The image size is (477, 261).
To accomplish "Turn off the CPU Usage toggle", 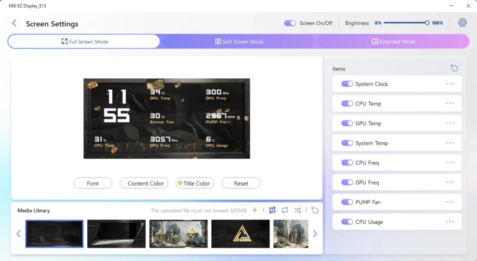I will 347,222.
